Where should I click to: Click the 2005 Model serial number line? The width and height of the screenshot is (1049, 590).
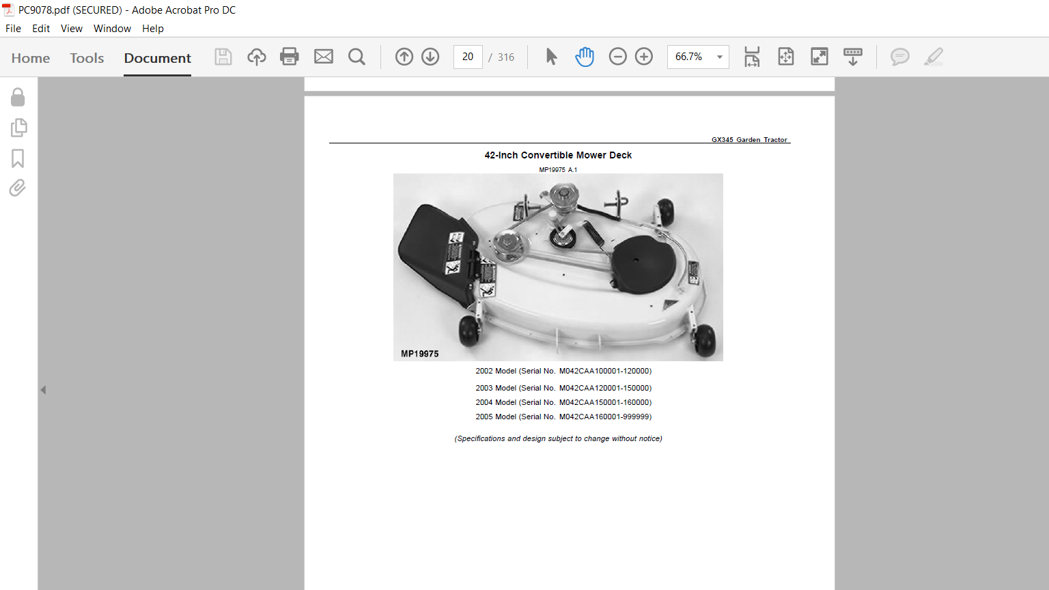point(563,417)
